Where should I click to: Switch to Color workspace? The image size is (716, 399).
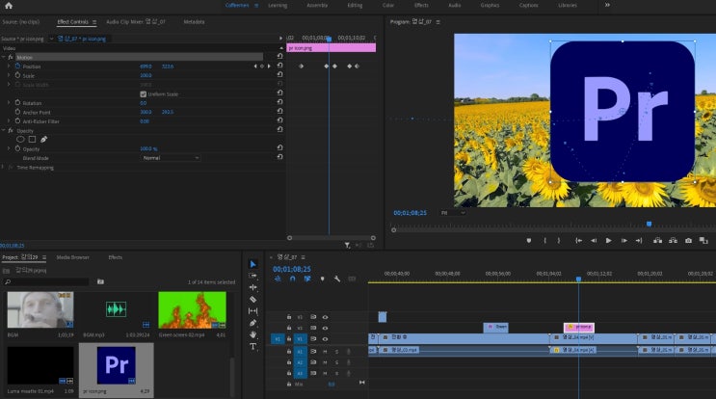[x=388, y=6]
